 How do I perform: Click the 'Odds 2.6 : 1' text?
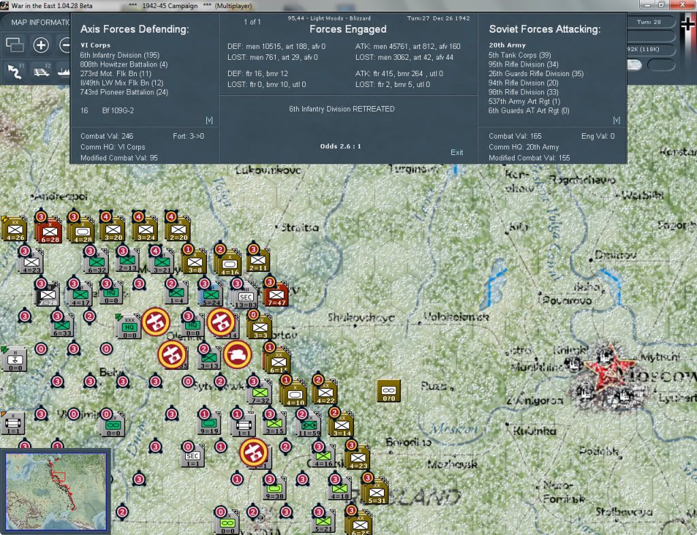point(340,146)
